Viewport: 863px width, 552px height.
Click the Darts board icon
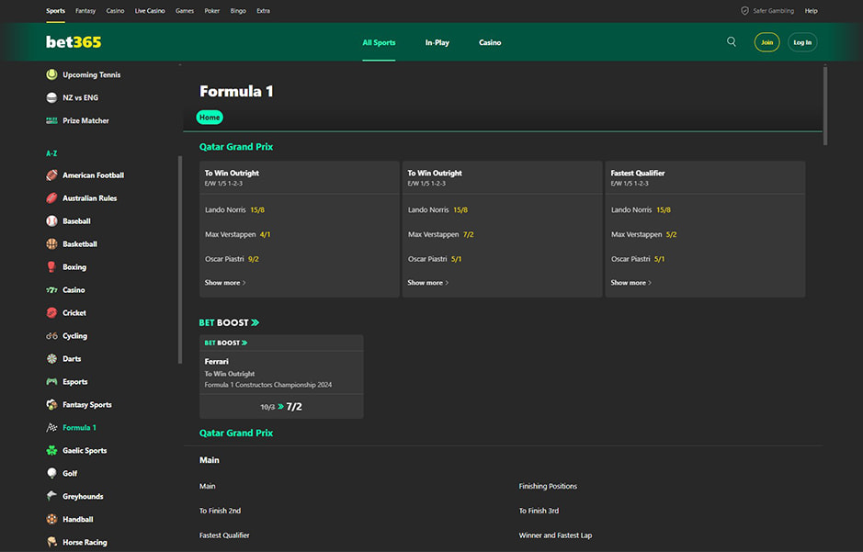51,358
